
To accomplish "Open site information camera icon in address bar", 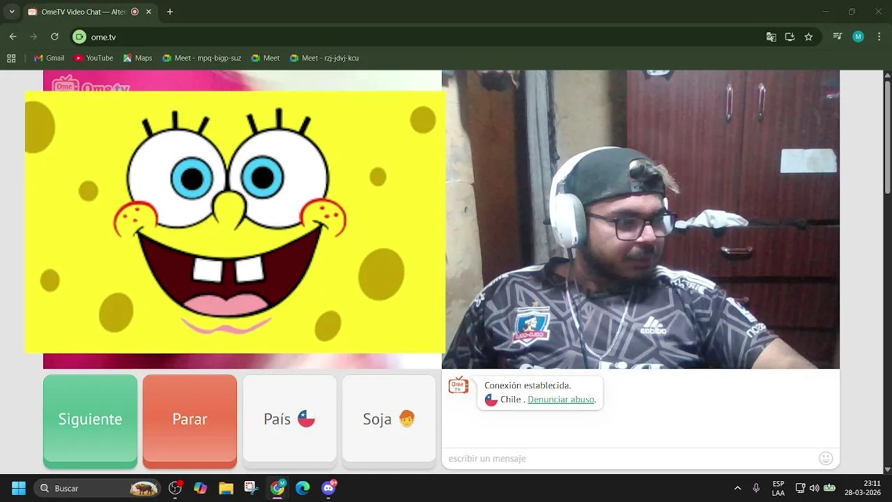I will [x=79, y=37].
